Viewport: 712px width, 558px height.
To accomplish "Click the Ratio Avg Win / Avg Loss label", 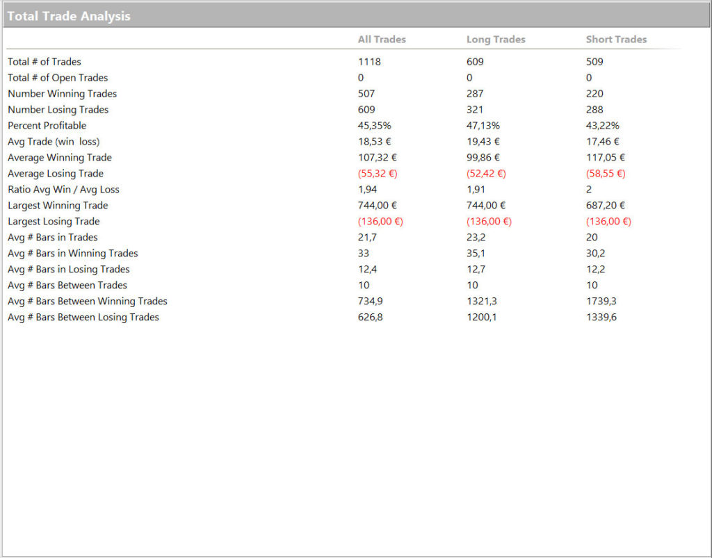I will coord(63,190).
